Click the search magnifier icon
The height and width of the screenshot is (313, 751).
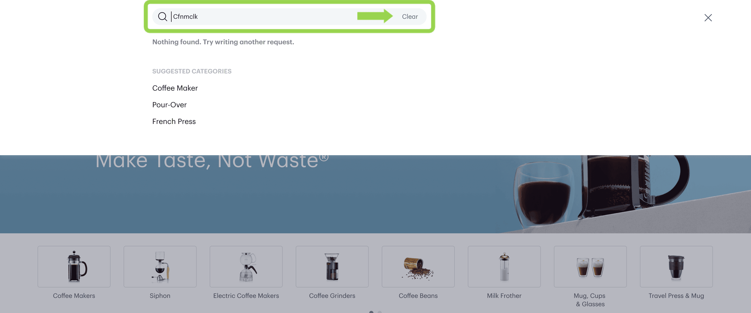click(162, 16)
